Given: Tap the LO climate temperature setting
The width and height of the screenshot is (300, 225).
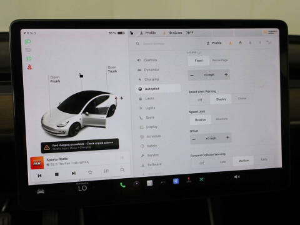Looking at the screenshot, I should 82,188.
